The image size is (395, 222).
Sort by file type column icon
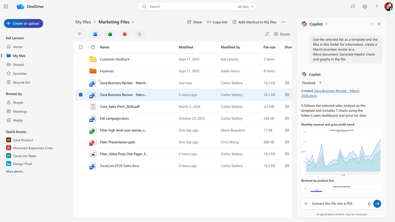(x=93, y=47)
